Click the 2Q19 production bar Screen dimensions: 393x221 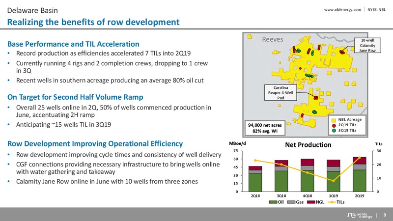pos(360,174)
